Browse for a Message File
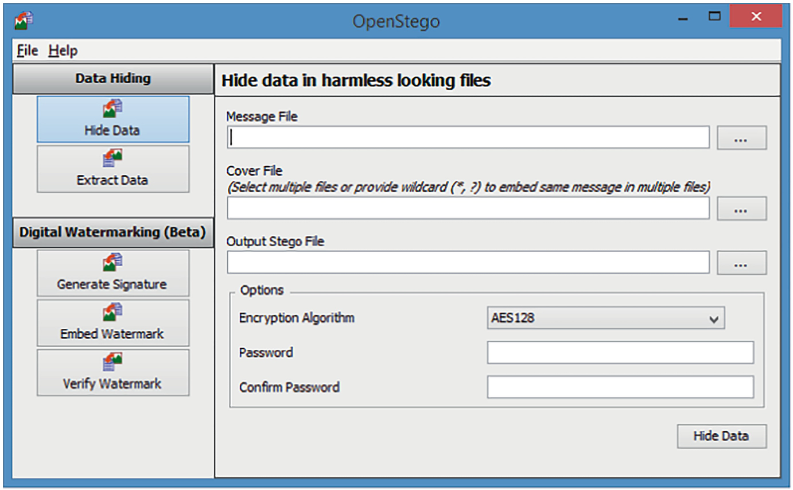 click(741, 137)
